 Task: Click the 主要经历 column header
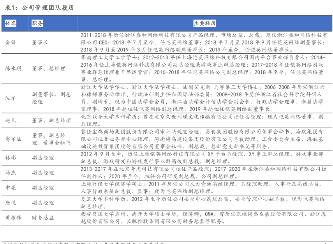coord(204,24)
